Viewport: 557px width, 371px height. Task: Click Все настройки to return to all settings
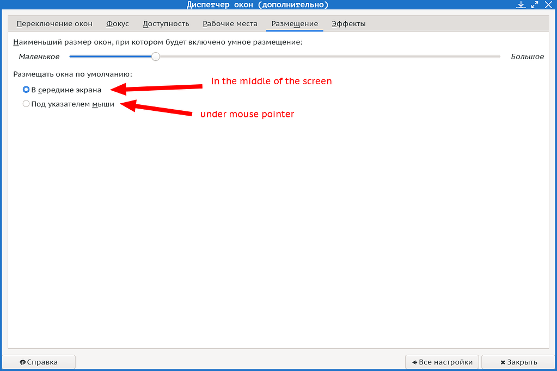(x=442, y=362)
